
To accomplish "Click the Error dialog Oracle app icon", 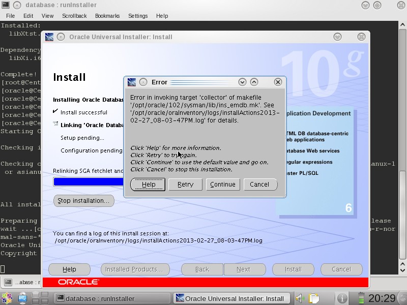I will 132,82.
